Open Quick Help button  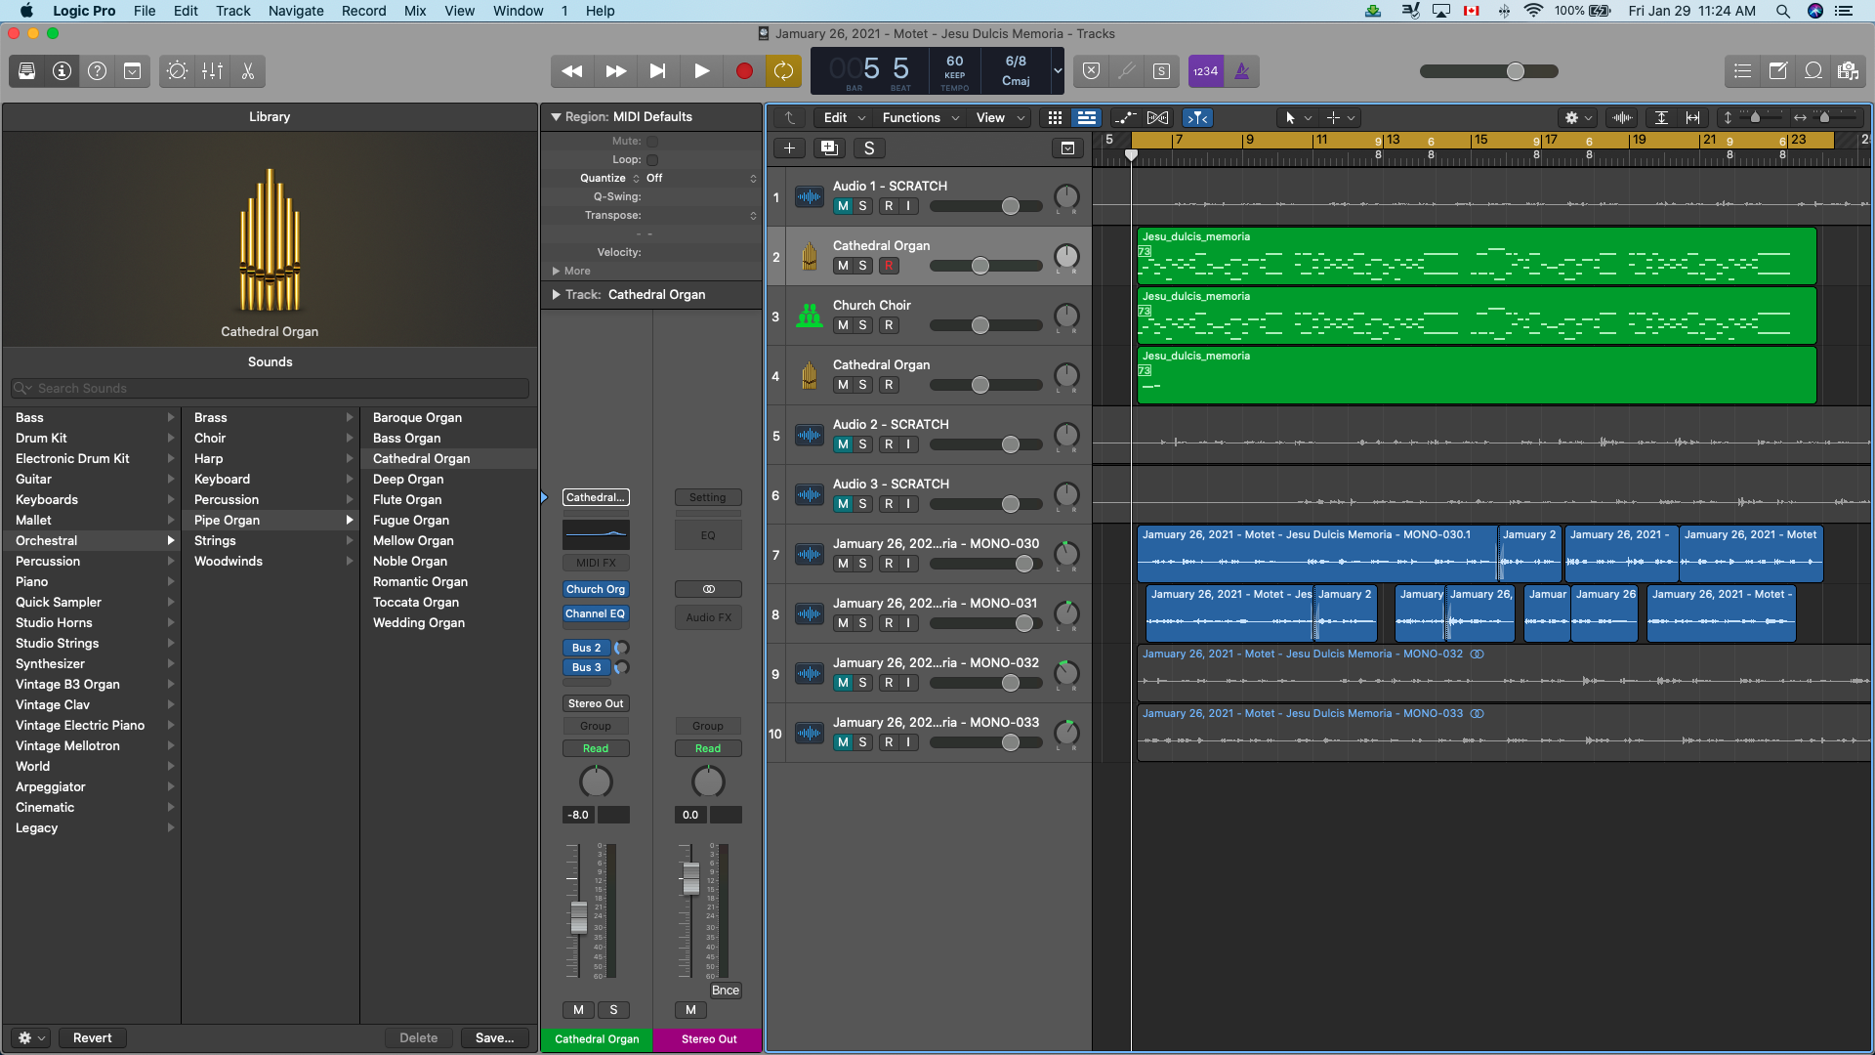click(97, 71)
